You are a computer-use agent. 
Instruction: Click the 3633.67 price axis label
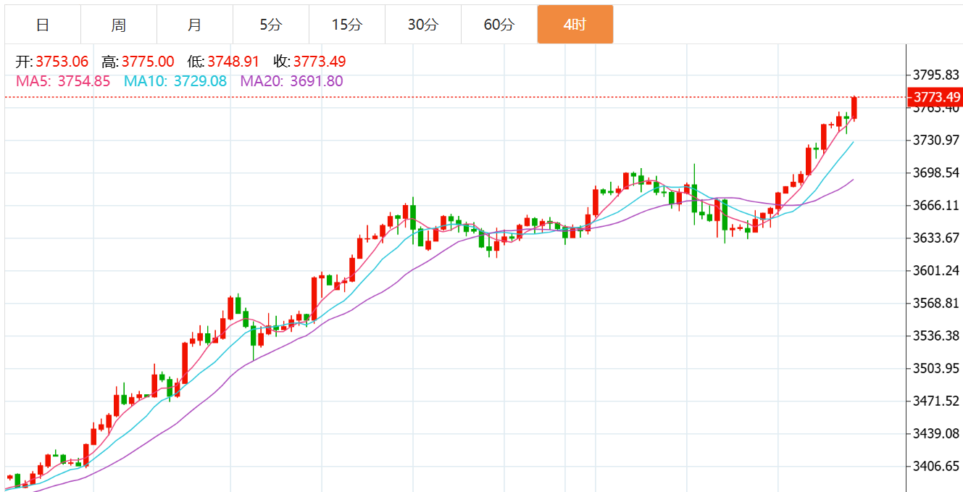pyautogui.click(x=937, y=238)
